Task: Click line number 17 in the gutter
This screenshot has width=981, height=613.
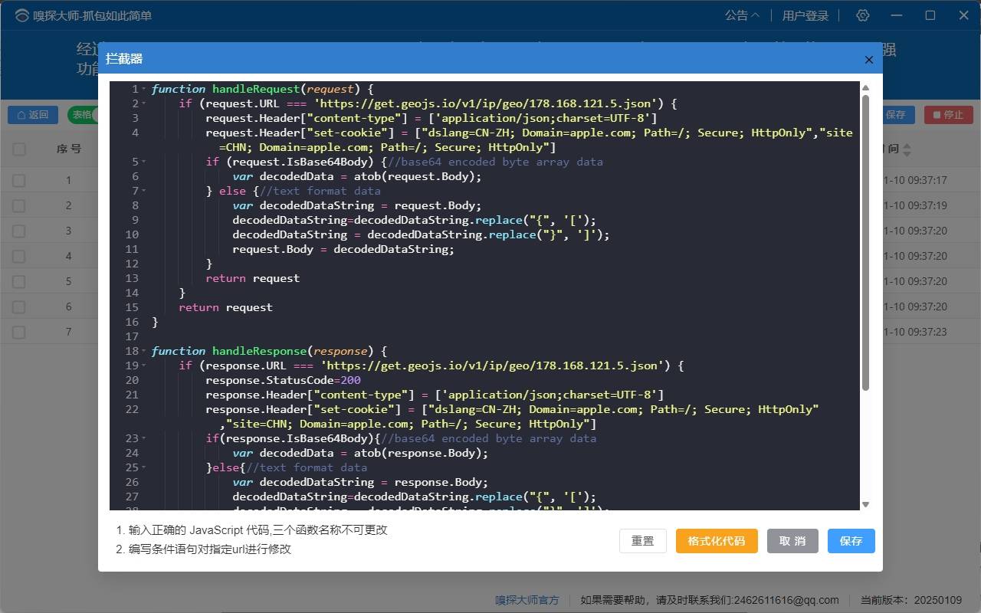Action: [x=131, y=336]
